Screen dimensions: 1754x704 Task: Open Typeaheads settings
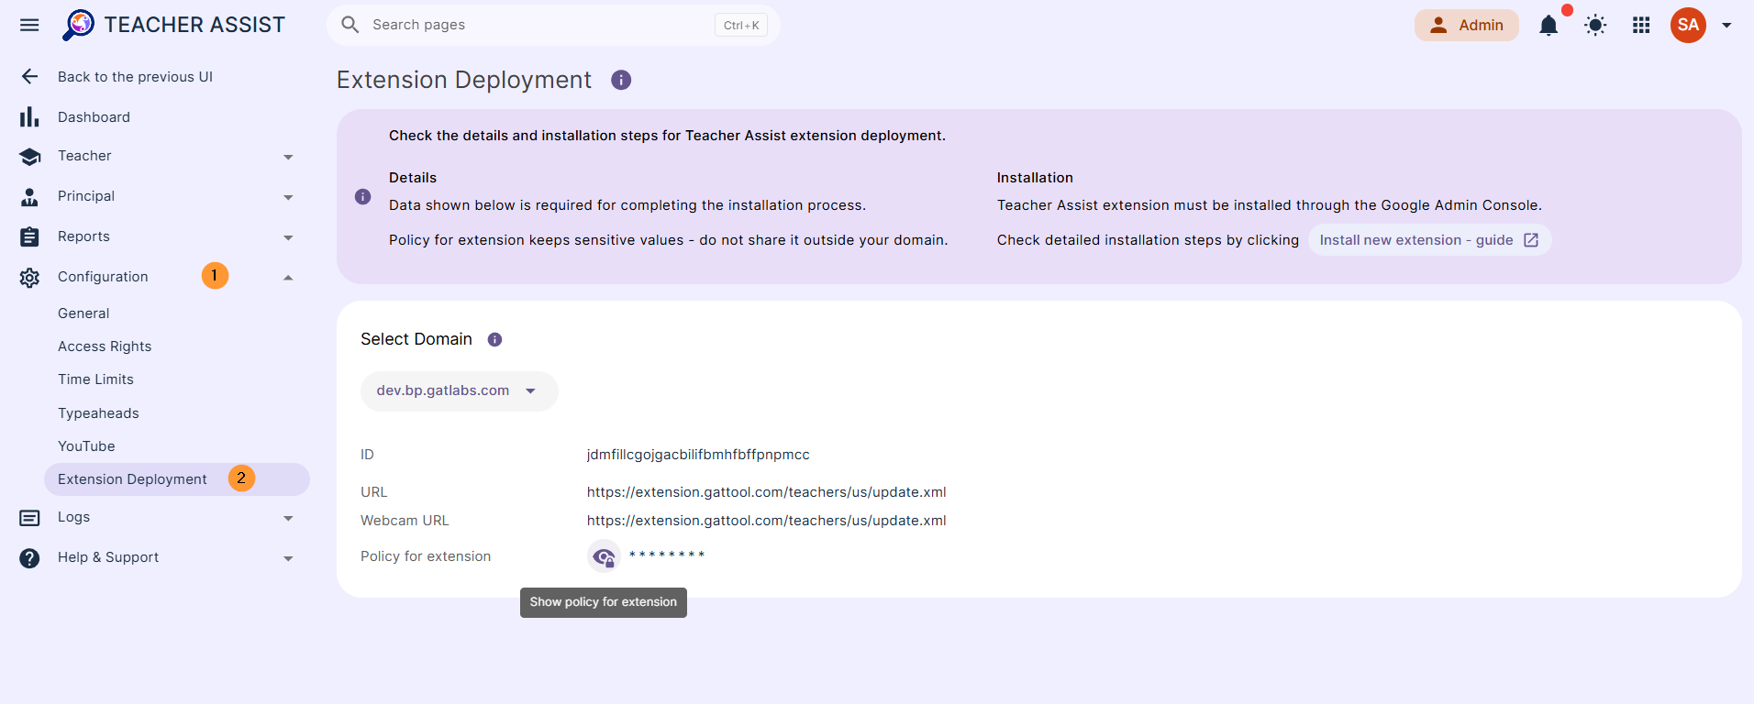98,413
